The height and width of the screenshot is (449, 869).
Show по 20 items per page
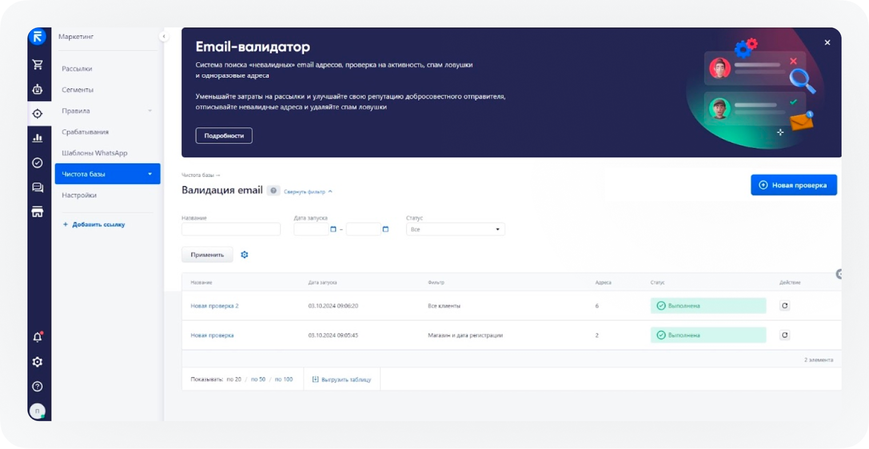[234, 379]
